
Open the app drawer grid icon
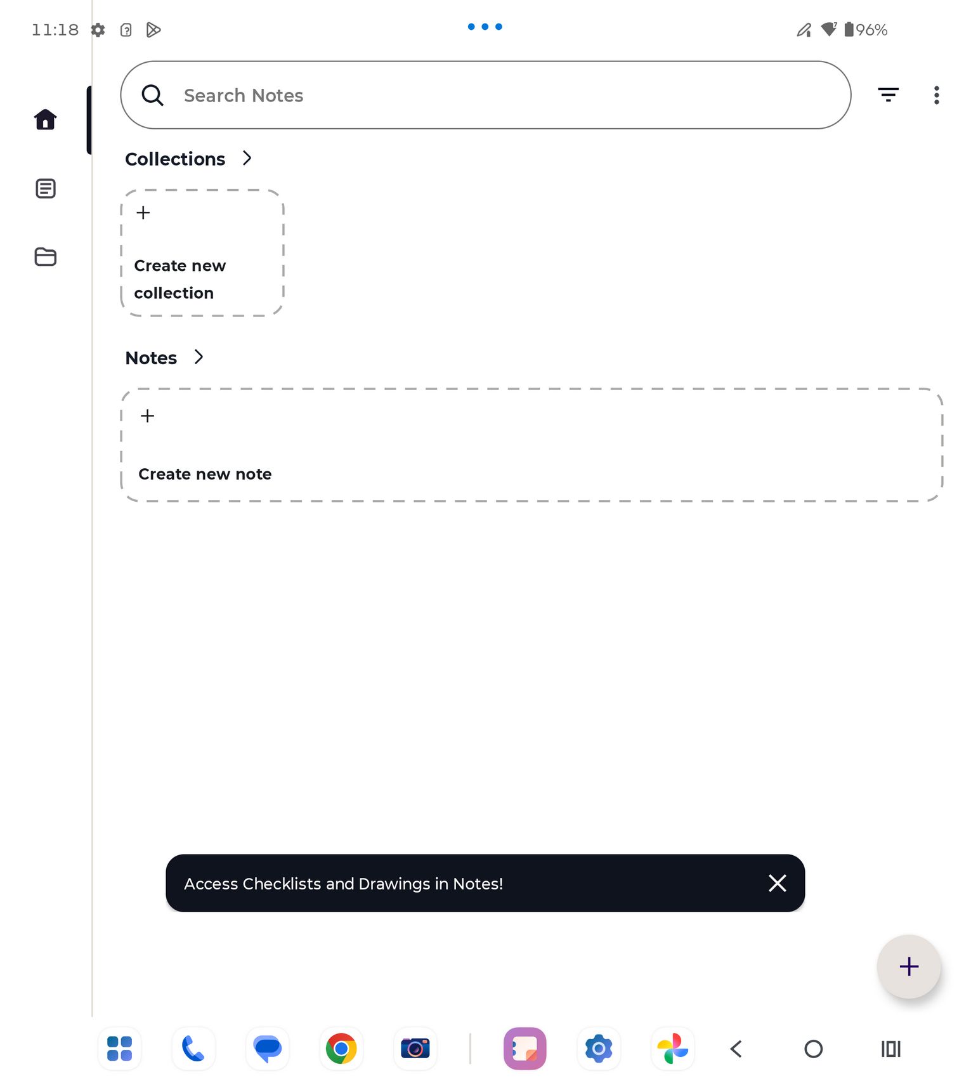coord(119,1048)
